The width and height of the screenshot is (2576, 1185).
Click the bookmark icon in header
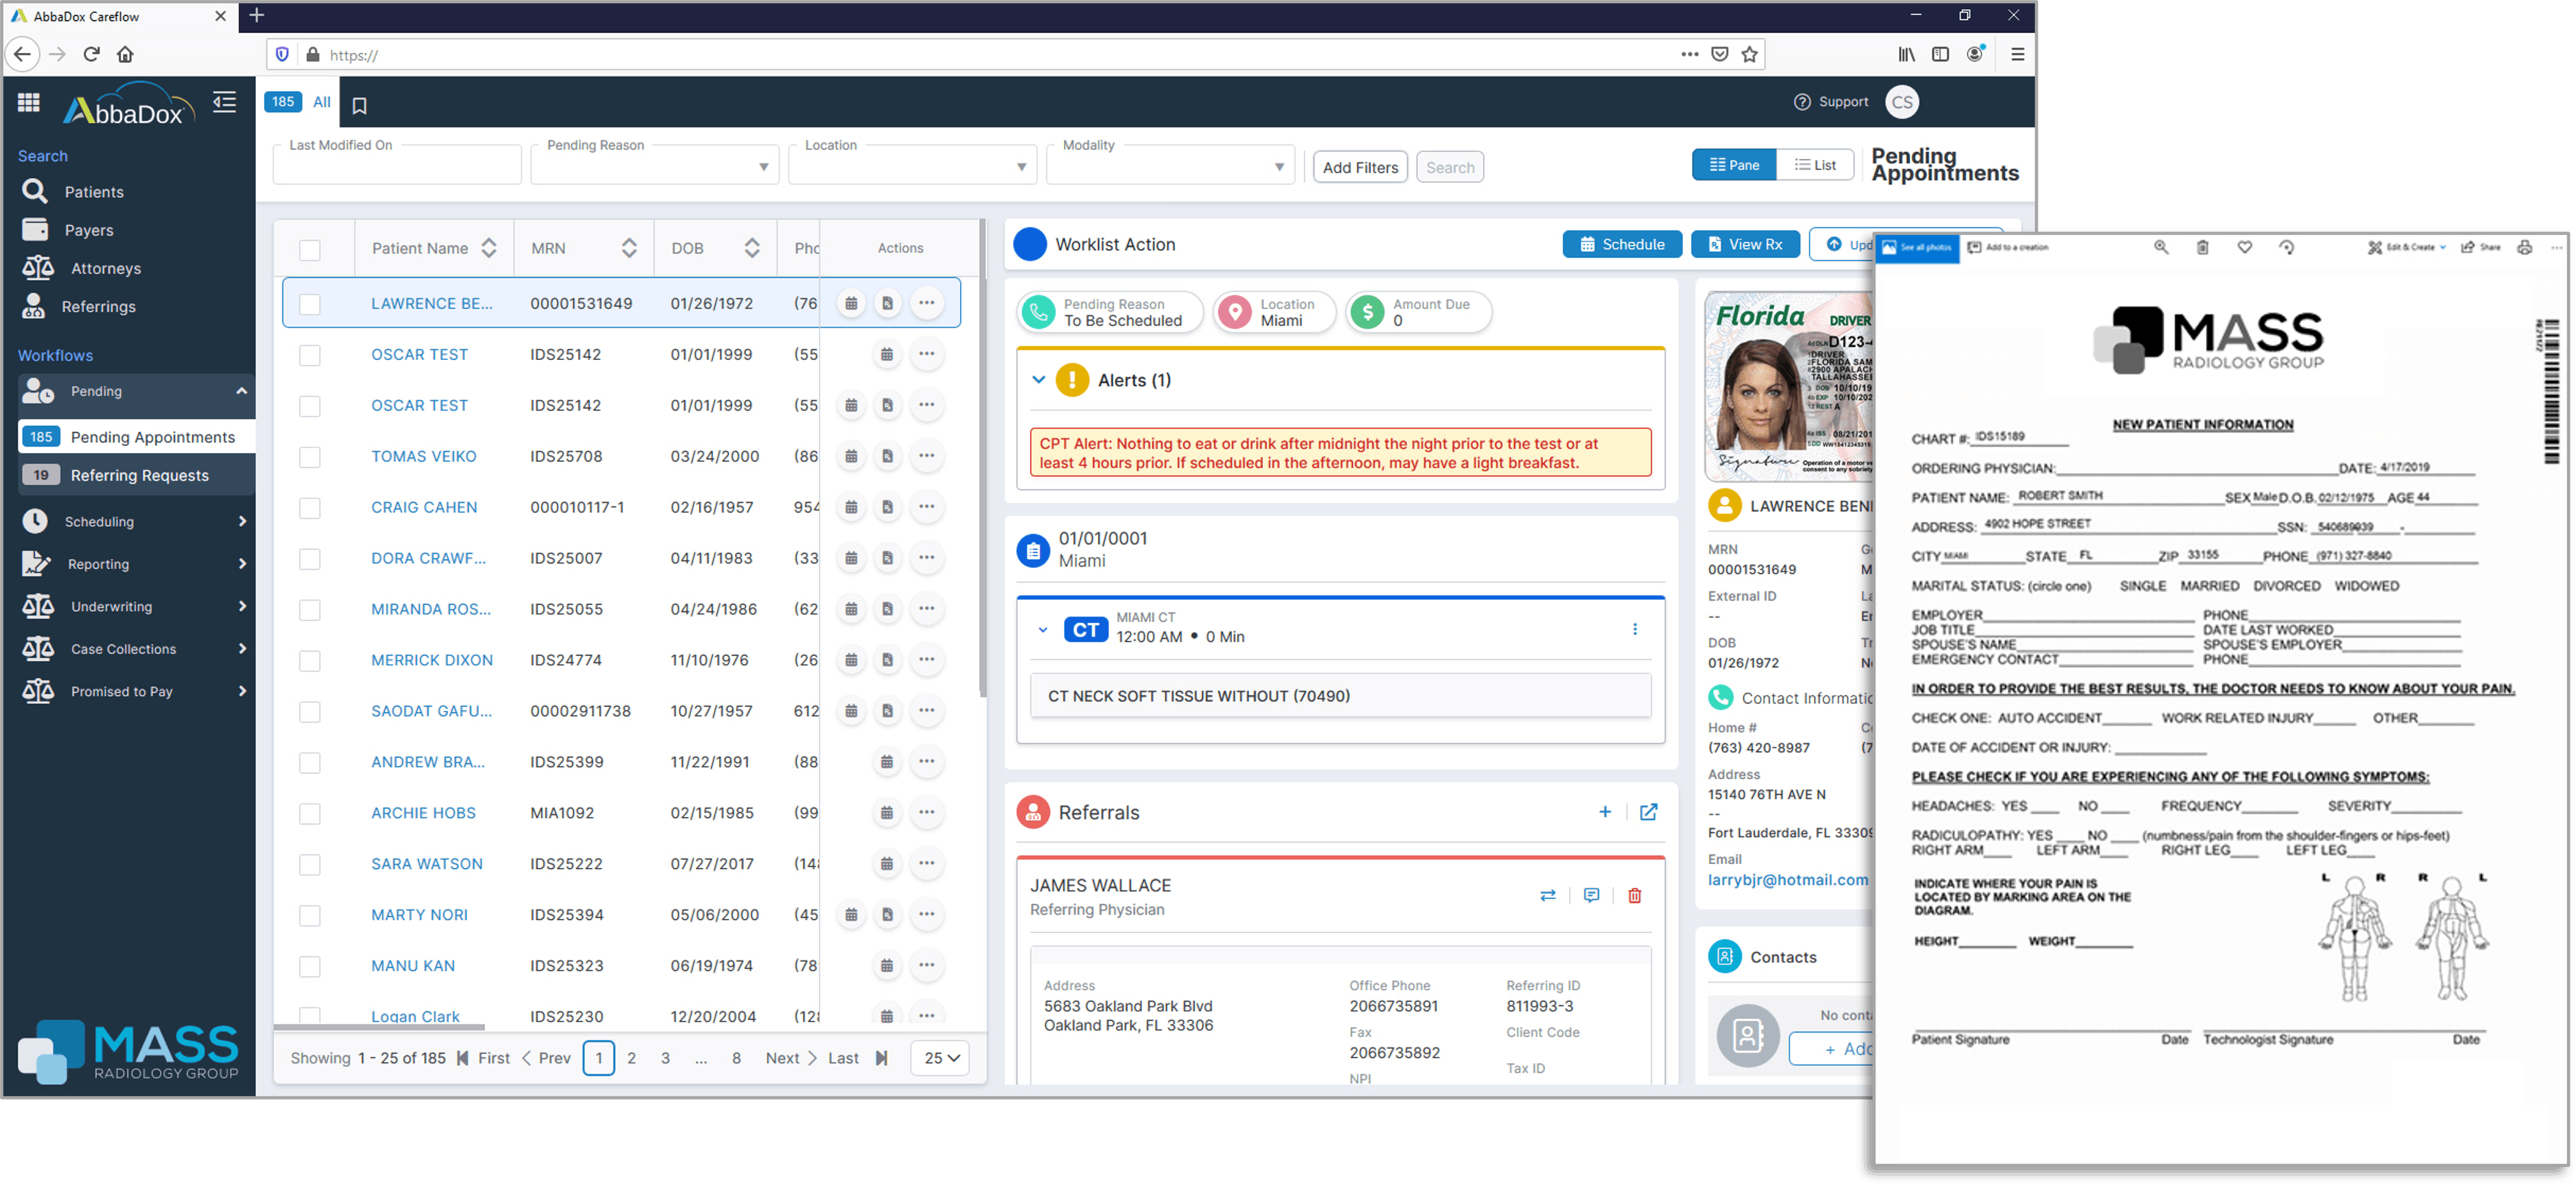coord(360,105)
